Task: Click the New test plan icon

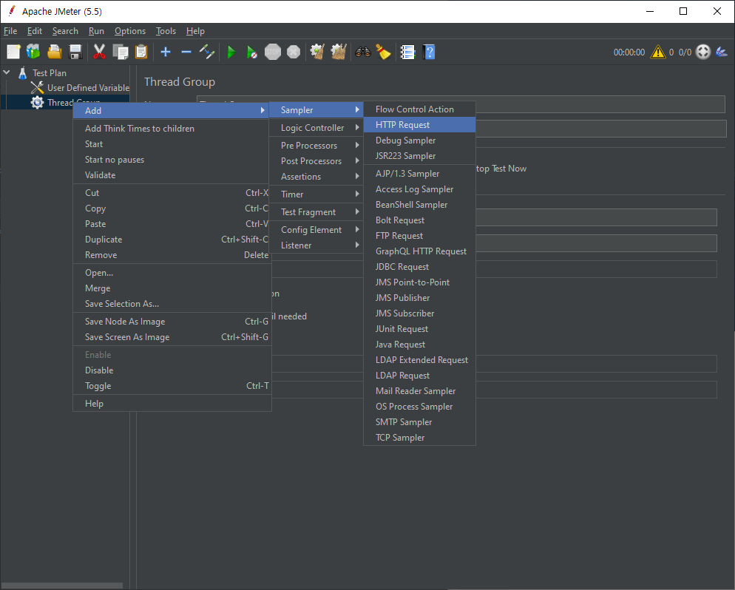Action: (x=13, y=52)
